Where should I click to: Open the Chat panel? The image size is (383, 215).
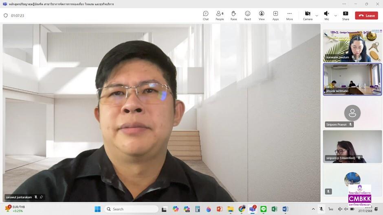tap(206, 15)
